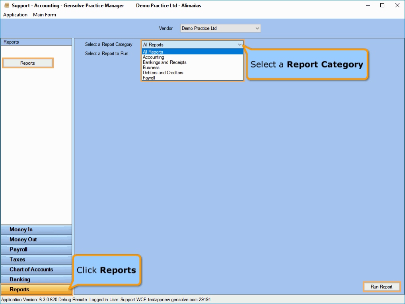This screenshot has width=405, height=304.
Task: Pick Debtors and Creditors category
Action: (x=193, y=72)
